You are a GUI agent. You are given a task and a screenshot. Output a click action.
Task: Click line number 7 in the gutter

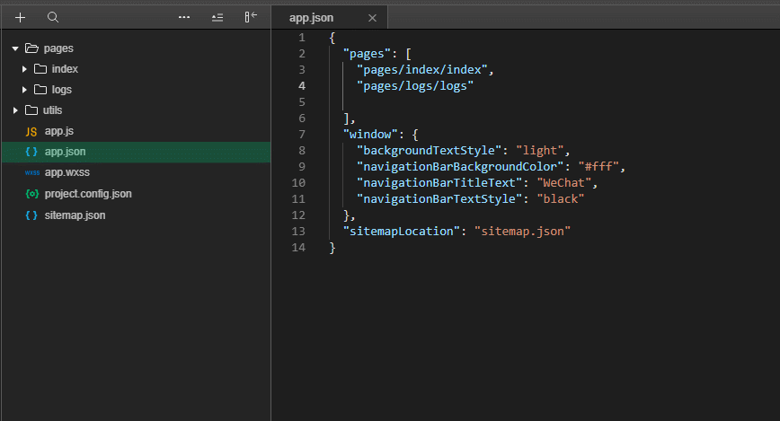tap(302, 135)
